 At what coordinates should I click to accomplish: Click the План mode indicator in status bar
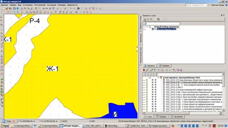click(9, 121)
